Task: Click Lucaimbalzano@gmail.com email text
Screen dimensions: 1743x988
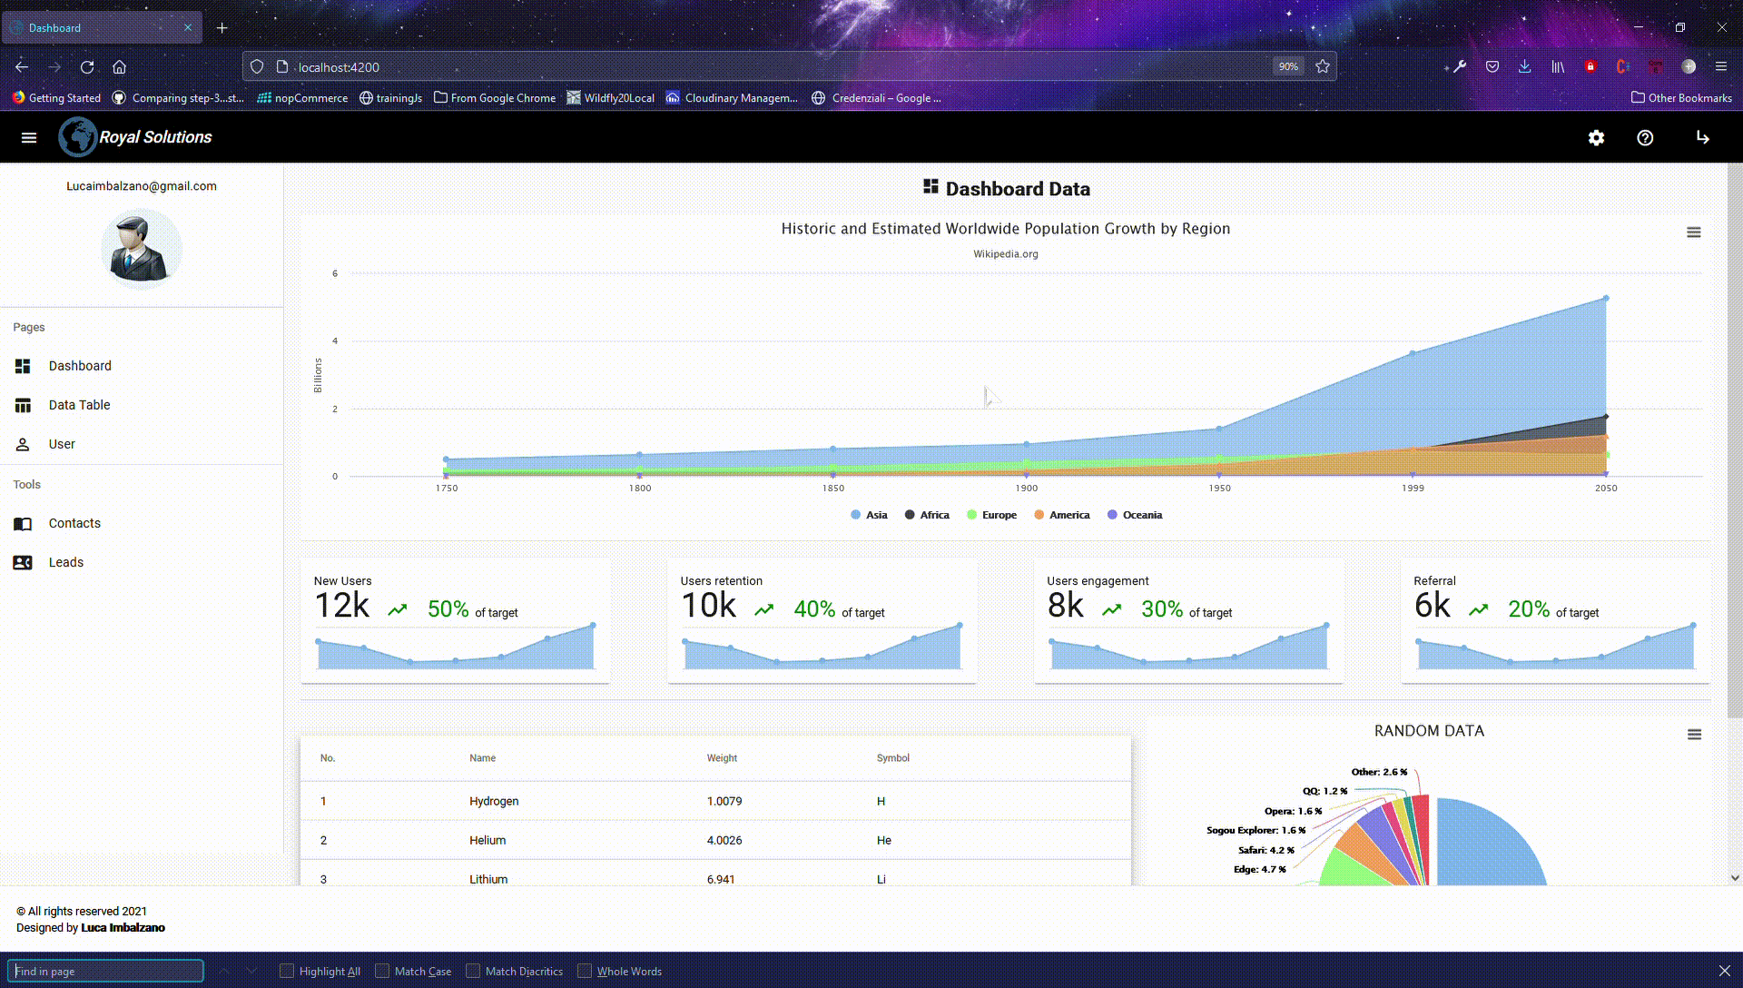Action: coord(142,186)
